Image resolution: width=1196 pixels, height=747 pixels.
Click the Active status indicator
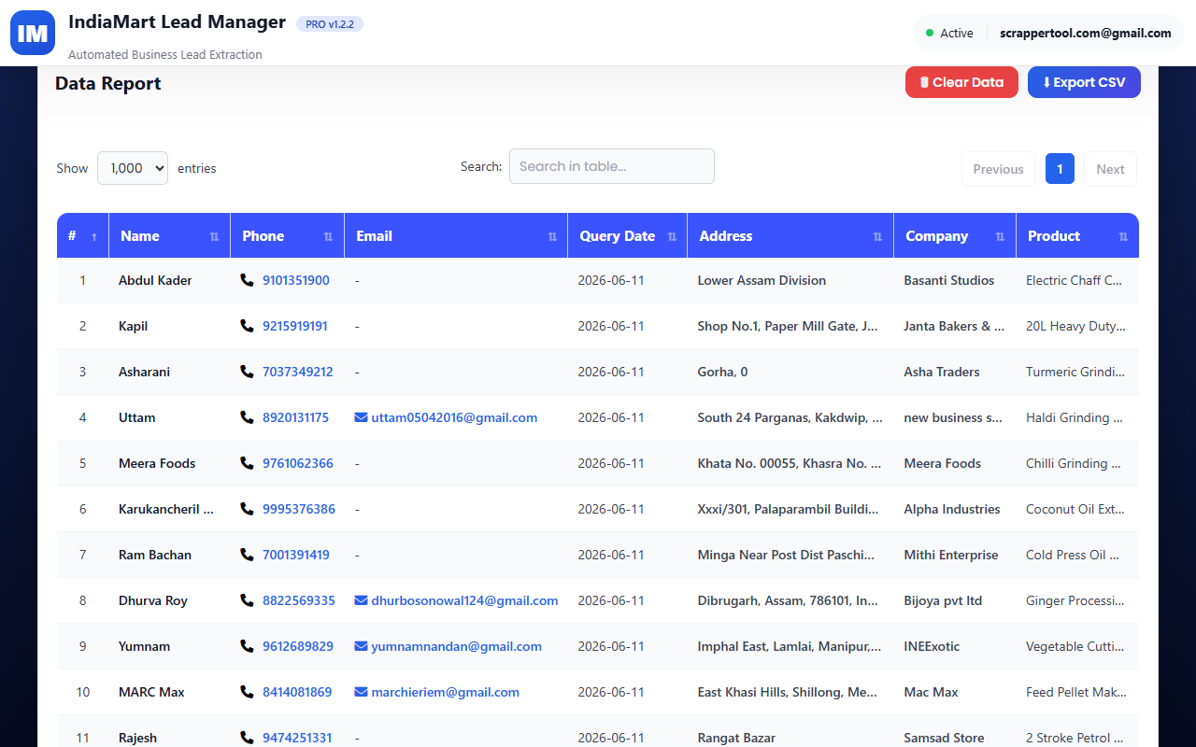click(949, 33)
